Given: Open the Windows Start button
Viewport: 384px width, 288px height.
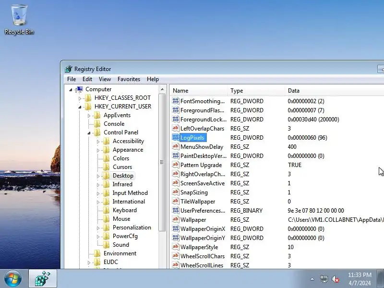Looking at the screenshot, I should [13, 279].
